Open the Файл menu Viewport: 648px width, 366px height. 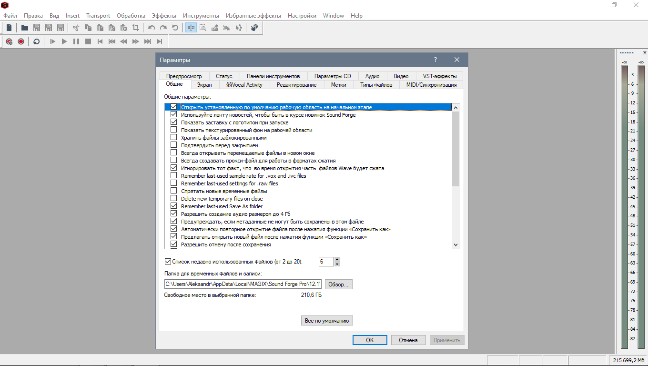click(x=10, y=16)
